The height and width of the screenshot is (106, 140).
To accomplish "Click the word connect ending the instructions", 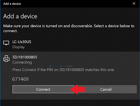I will point(10,31).
